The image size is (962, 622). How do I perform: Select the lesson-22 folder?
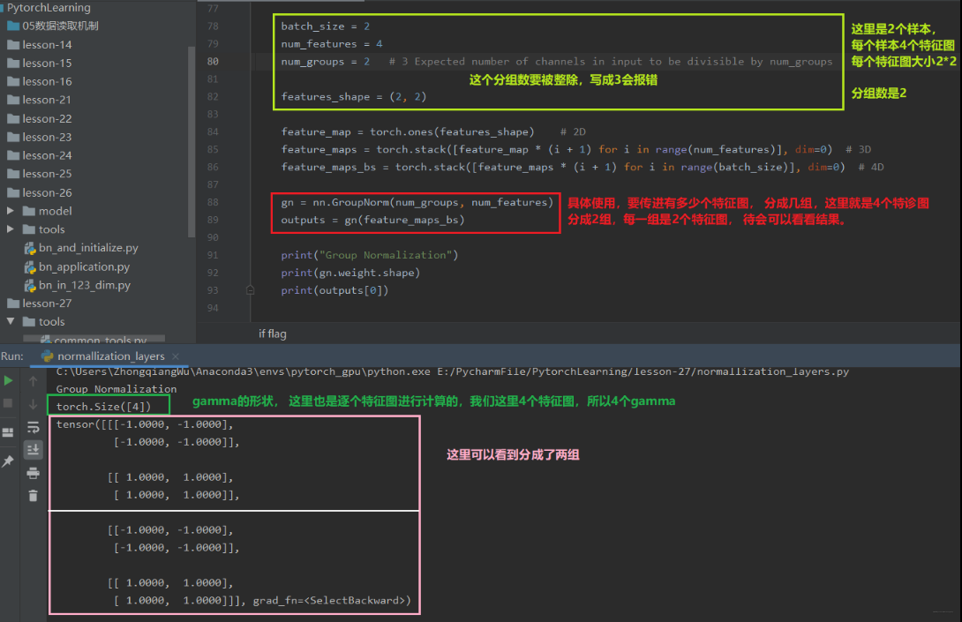(47, 118)
